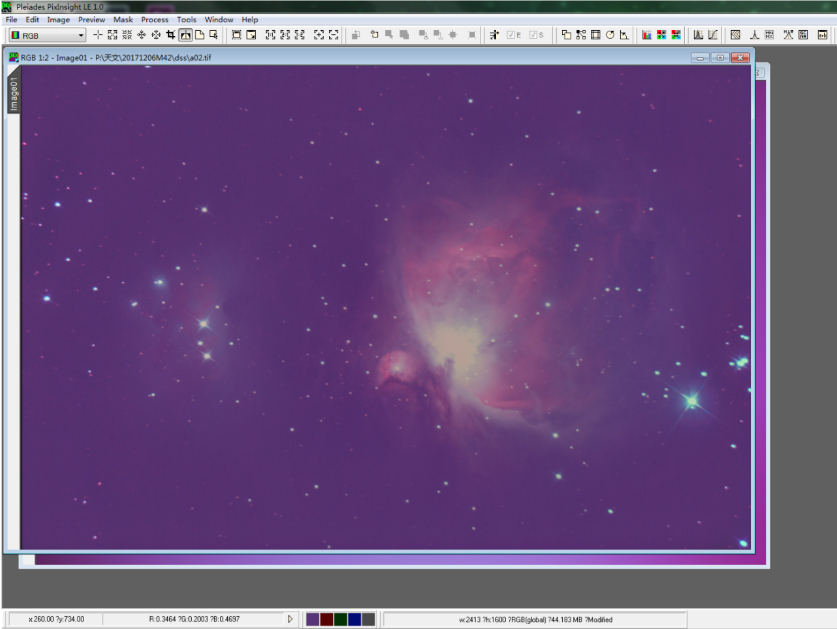Click the Rotate image icon

pyautogui.click(x=610, y=35)
